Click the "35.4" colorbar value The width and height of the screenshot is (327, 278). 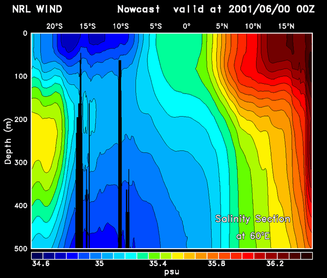point(158,264)
